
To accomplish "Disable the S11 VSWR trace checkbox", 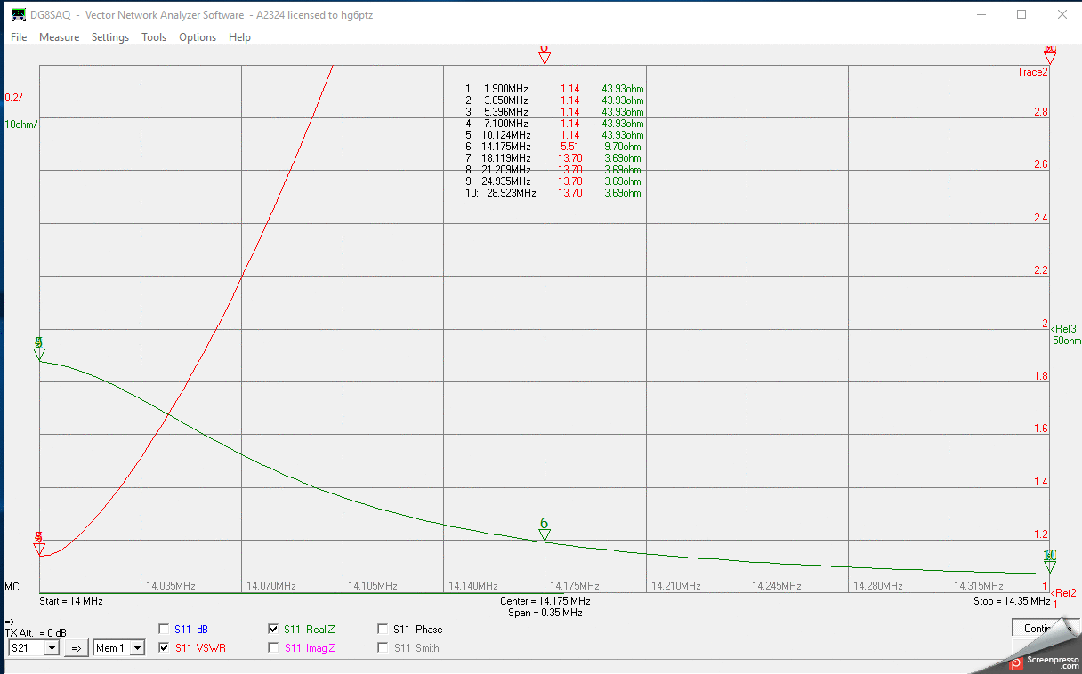I will click(164, 648).
